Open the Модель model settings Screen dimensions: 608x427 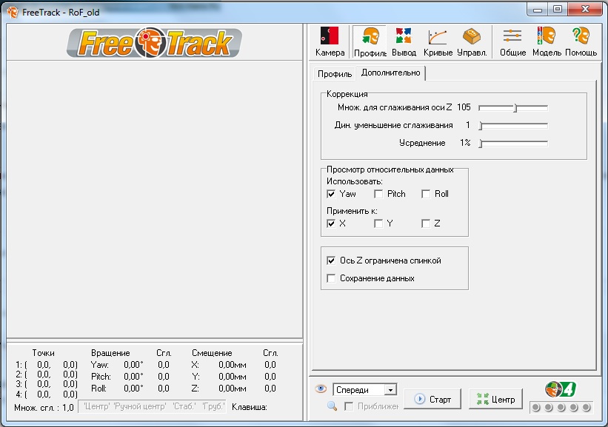click(x=547, y=42)
